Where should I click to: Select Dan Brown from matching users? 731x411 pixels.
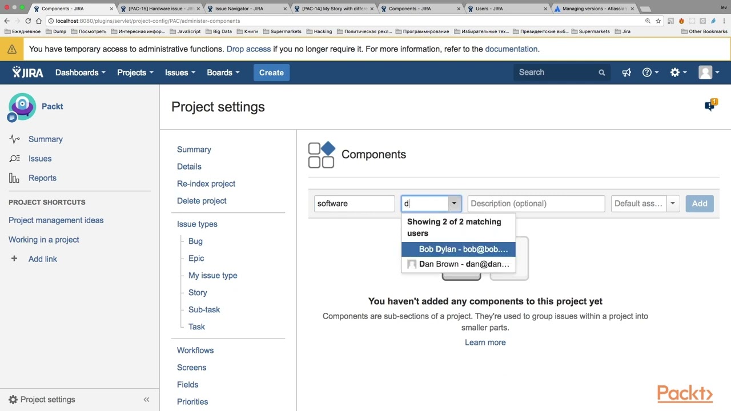459,264
